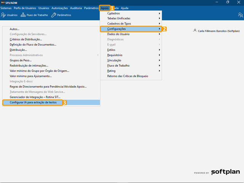Click the Softplan logo
244x183 pixels.
tap(225, 172)
